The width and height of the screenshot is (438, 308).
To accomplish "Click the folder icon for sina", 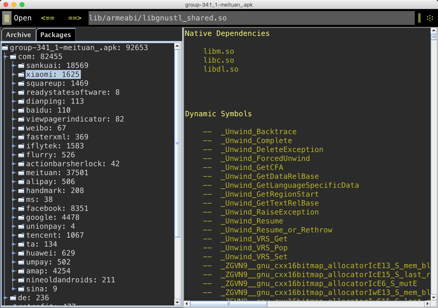I will [21, 289].
